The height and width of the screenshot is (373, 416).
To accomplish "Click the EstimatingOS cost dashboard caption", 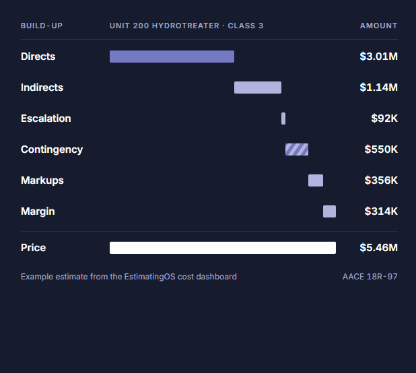I will point(129,277).
